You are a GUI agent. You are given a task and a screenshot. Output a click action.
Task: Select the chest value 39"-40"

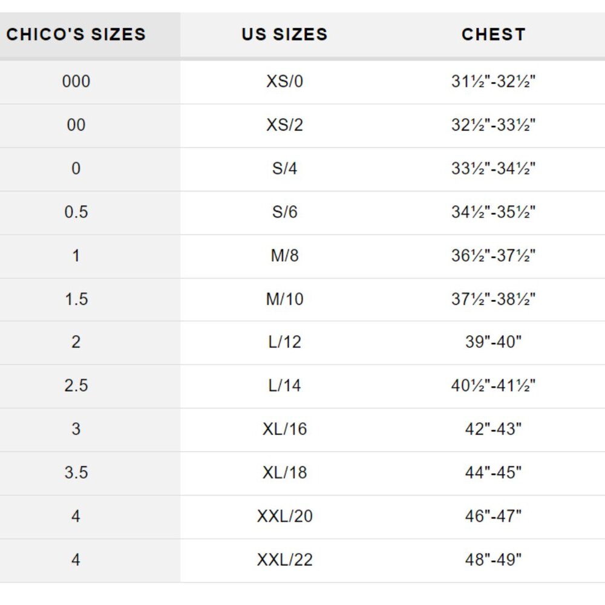(494, 342)
